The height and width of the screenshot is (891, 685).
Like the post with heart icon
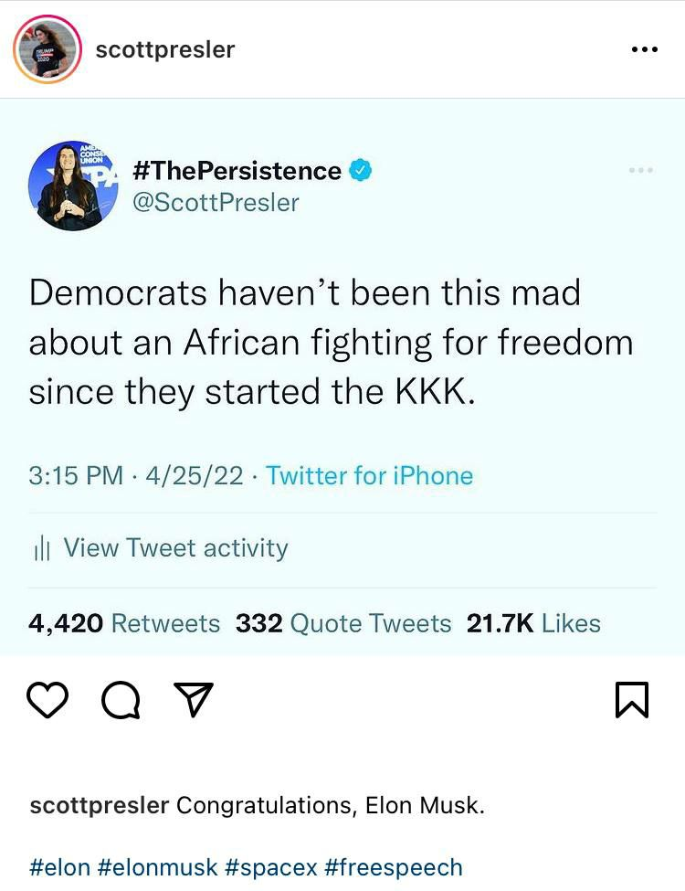(48, 701)
